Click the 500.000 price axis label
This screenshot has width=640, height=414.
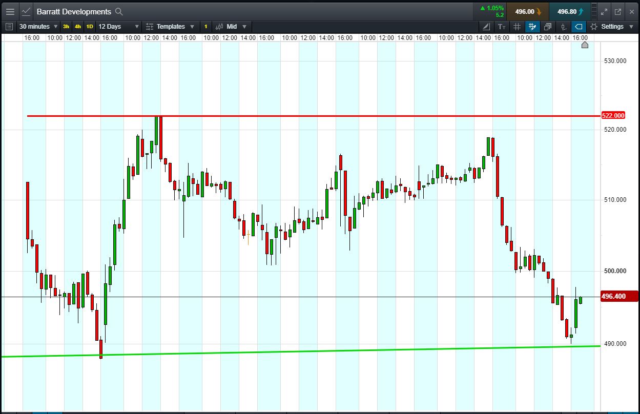pos(615,271)
